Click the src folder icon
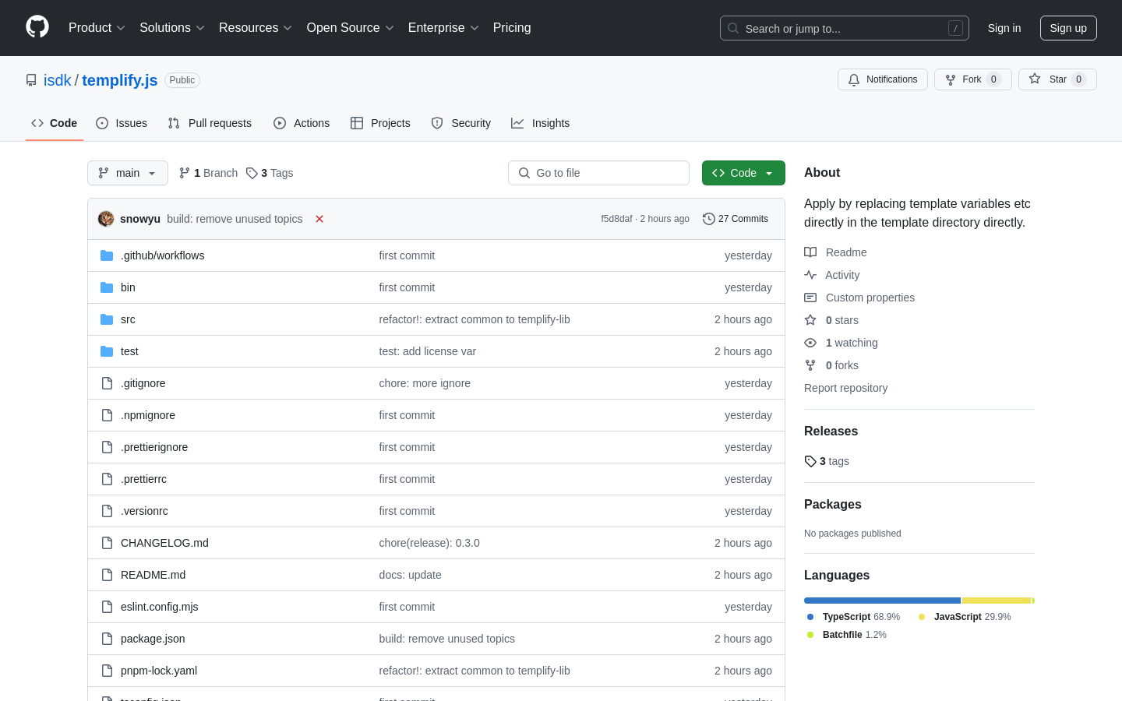 107,319
